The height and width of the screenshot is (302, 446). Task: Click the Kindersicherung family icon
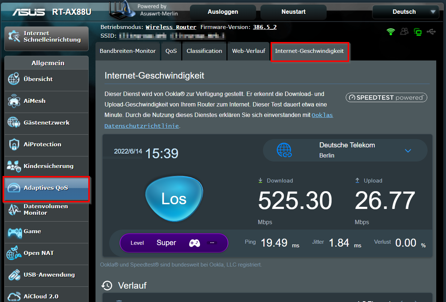coord(14,166)
